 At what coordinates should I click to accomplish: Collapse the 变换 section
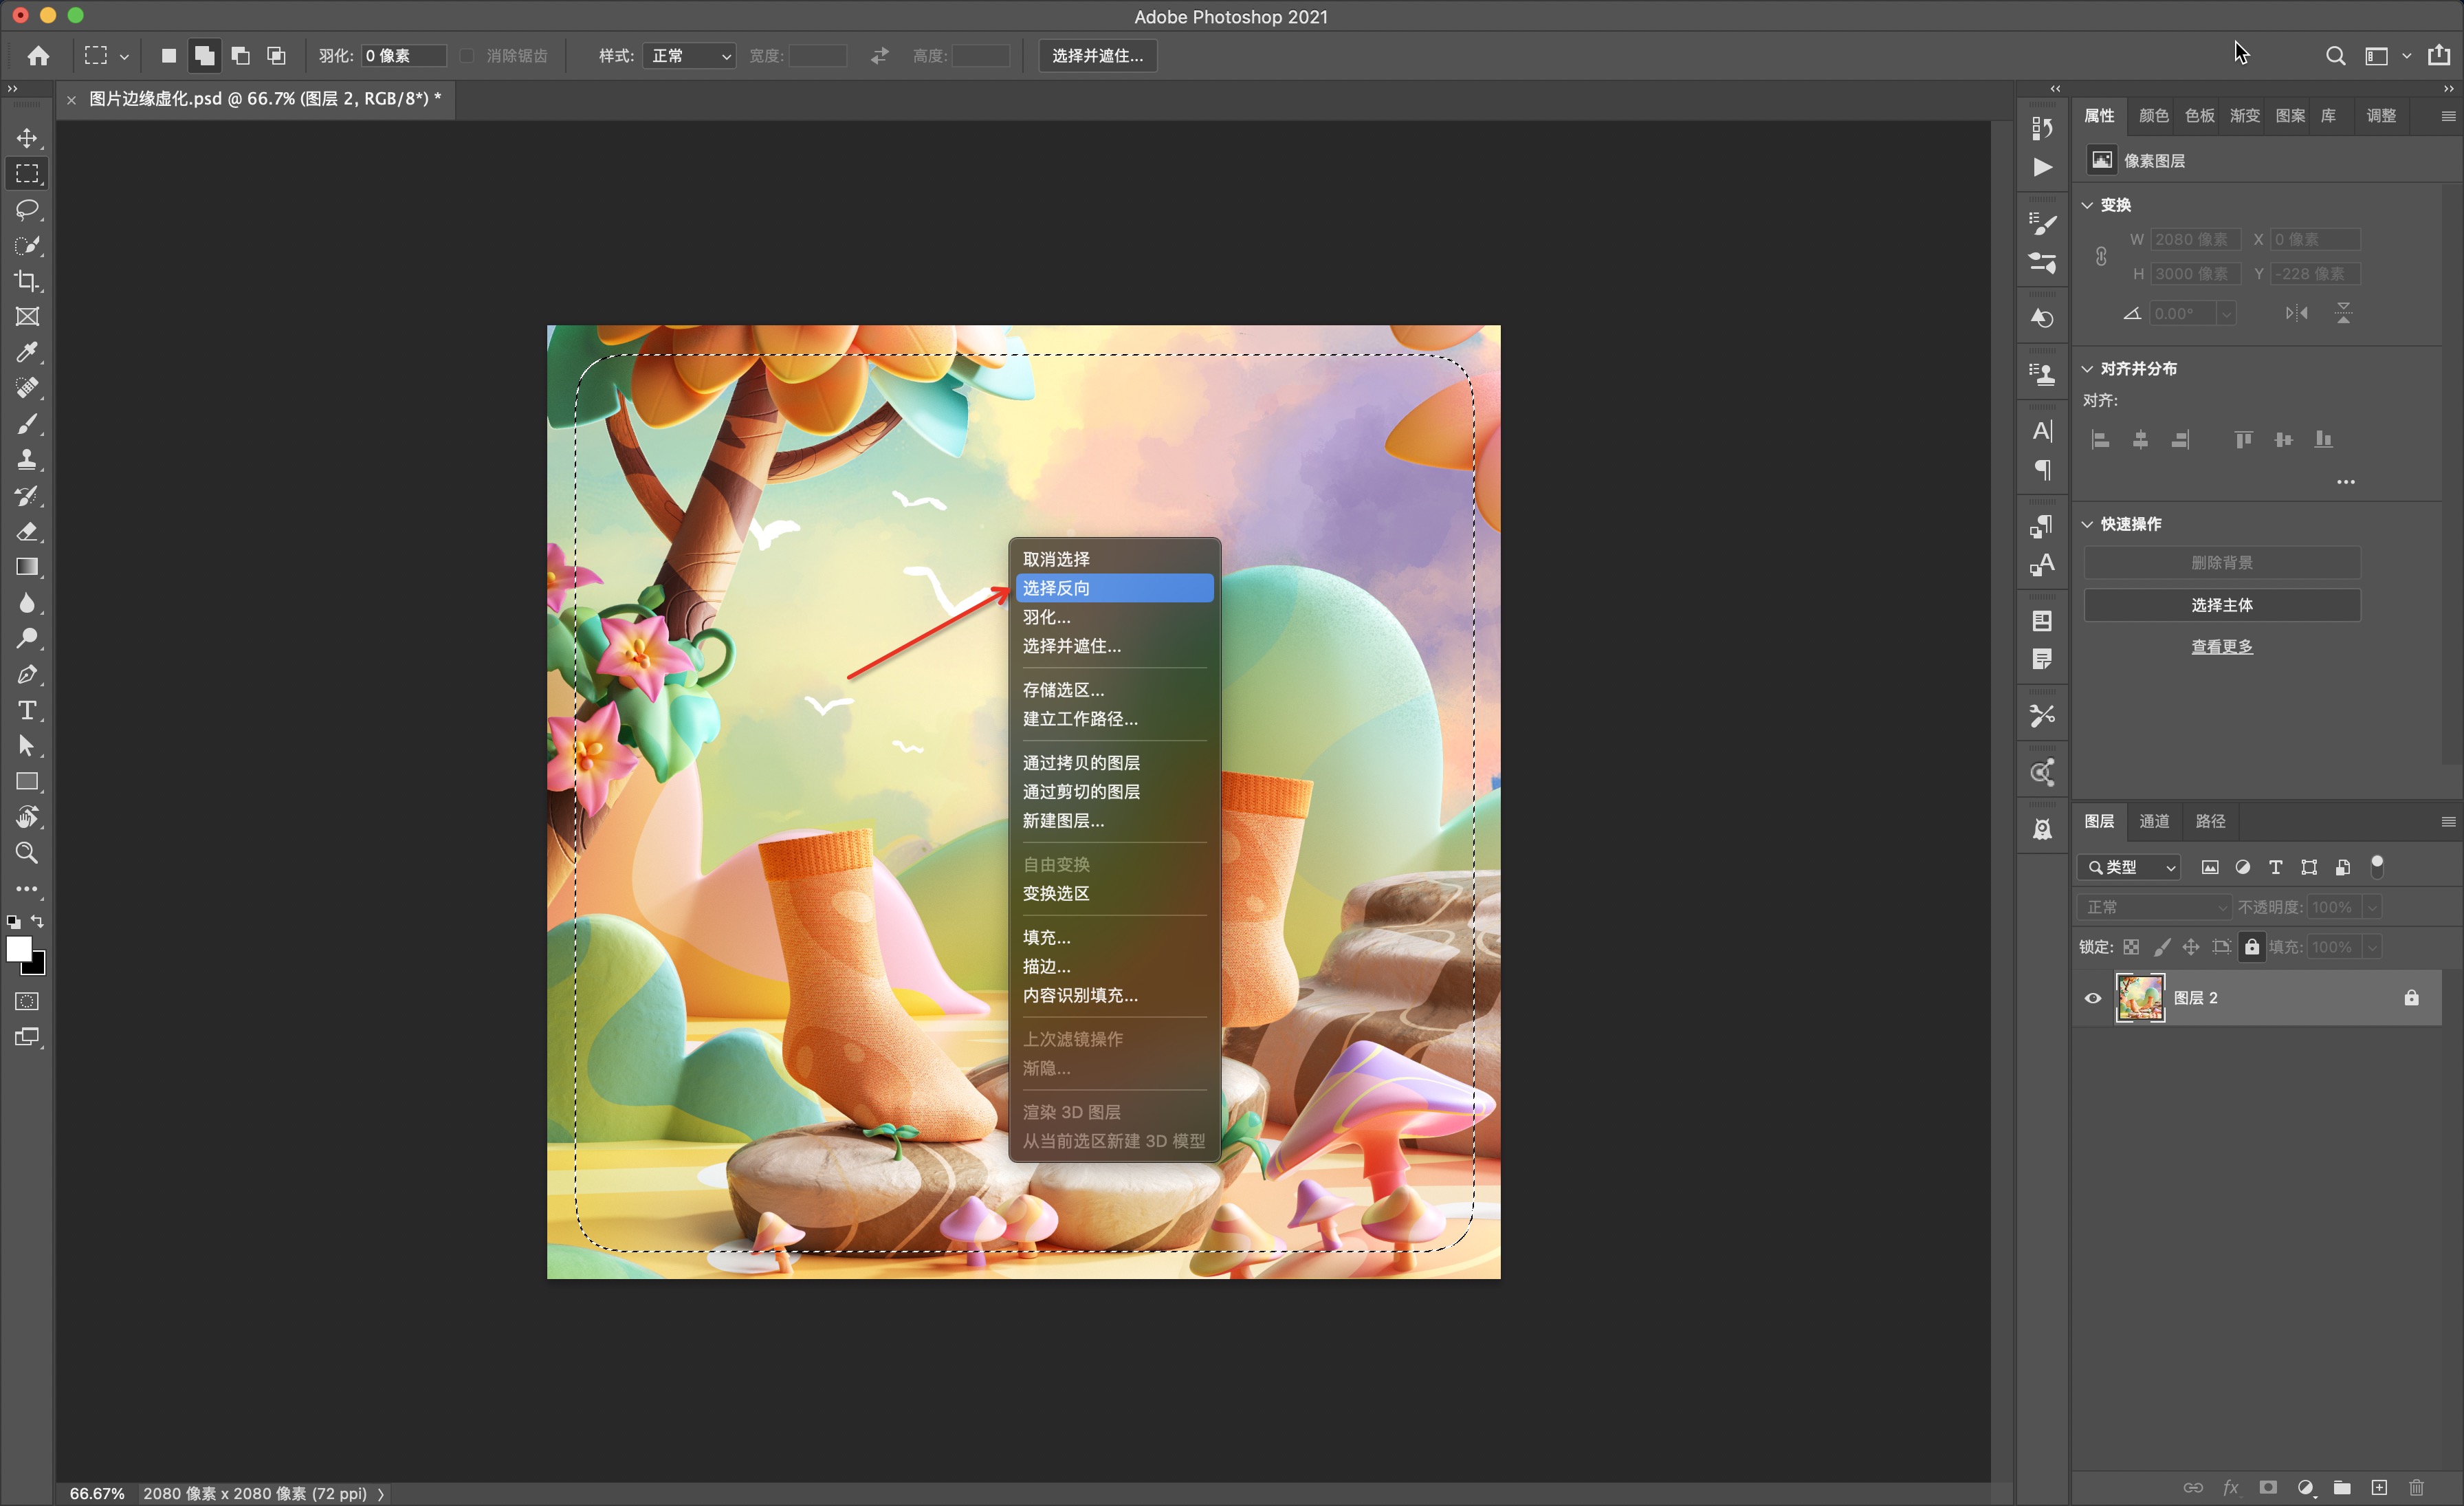(2088, 205)
